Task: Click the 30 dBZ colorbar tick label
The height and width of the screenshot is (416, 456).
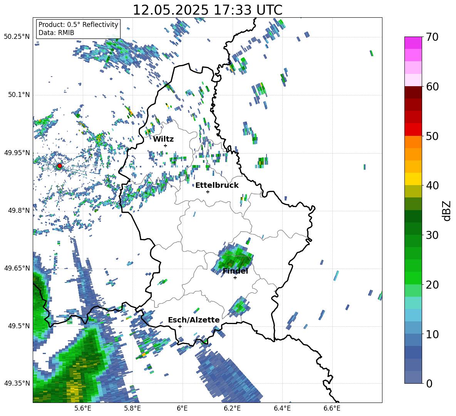Action: (432, 235)
